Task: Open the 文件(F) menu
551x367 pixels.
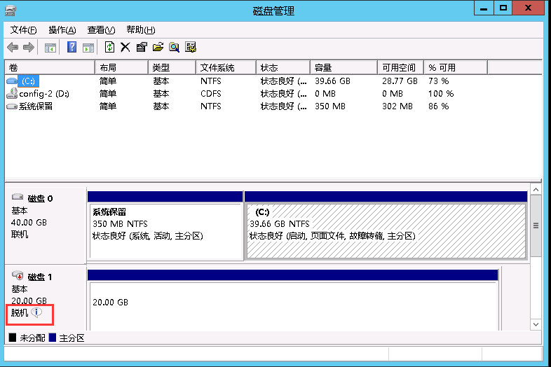Action: pyautogui.click(x=24, y=30)
